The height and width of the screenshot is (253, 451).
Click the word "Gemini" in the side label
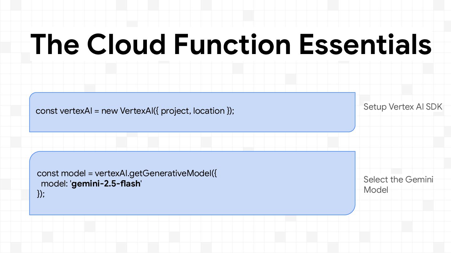point(419,180)
